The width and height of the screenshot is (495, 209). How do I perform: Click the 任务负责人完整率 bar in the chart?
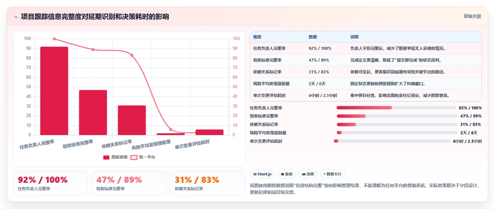(x=54, y=91)
